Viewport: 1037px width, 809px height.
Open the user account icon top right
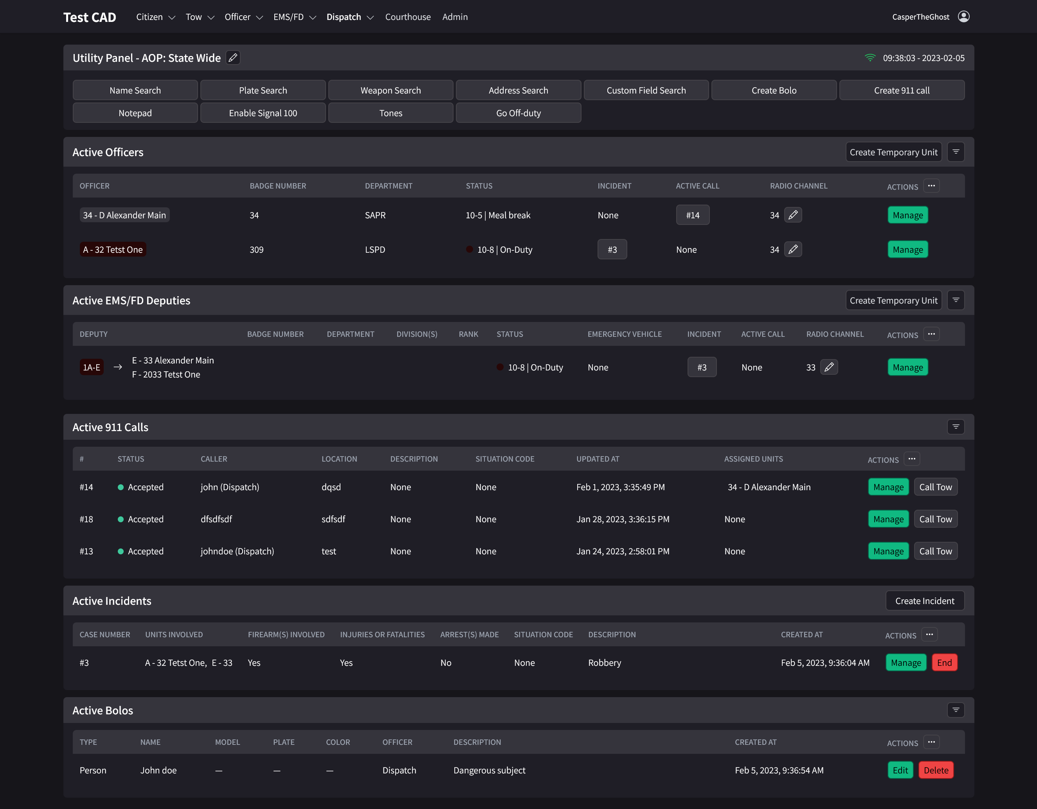[x=964, y=16]
